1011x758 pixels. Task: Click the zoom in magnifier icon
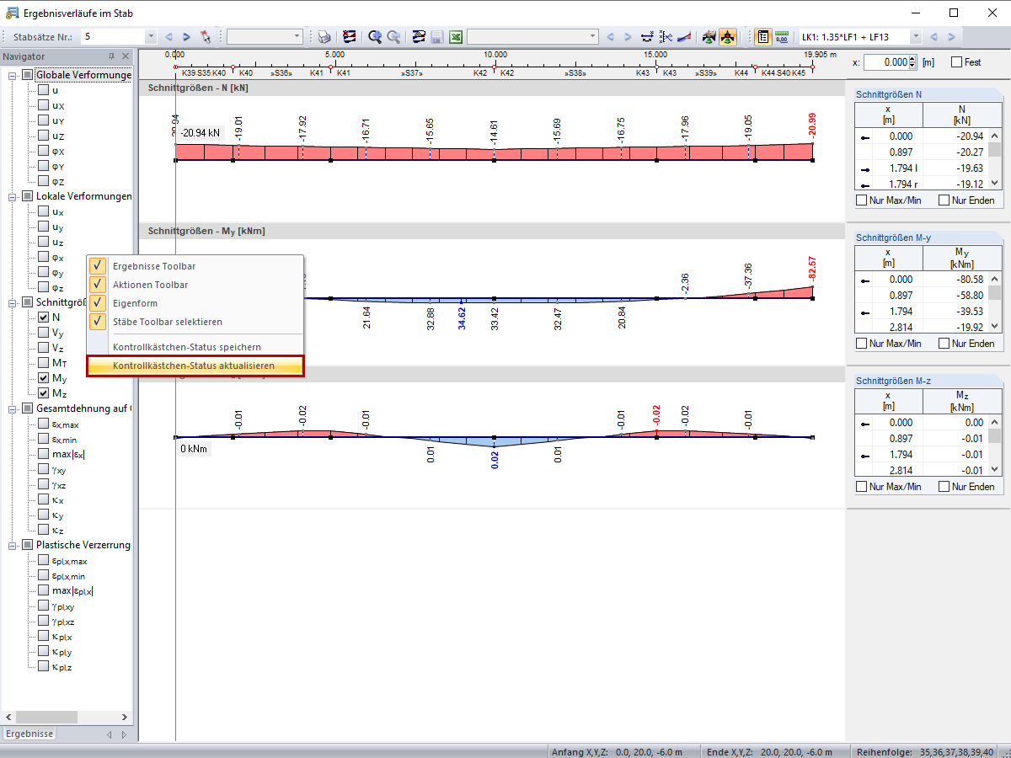(x=375, y=37)
